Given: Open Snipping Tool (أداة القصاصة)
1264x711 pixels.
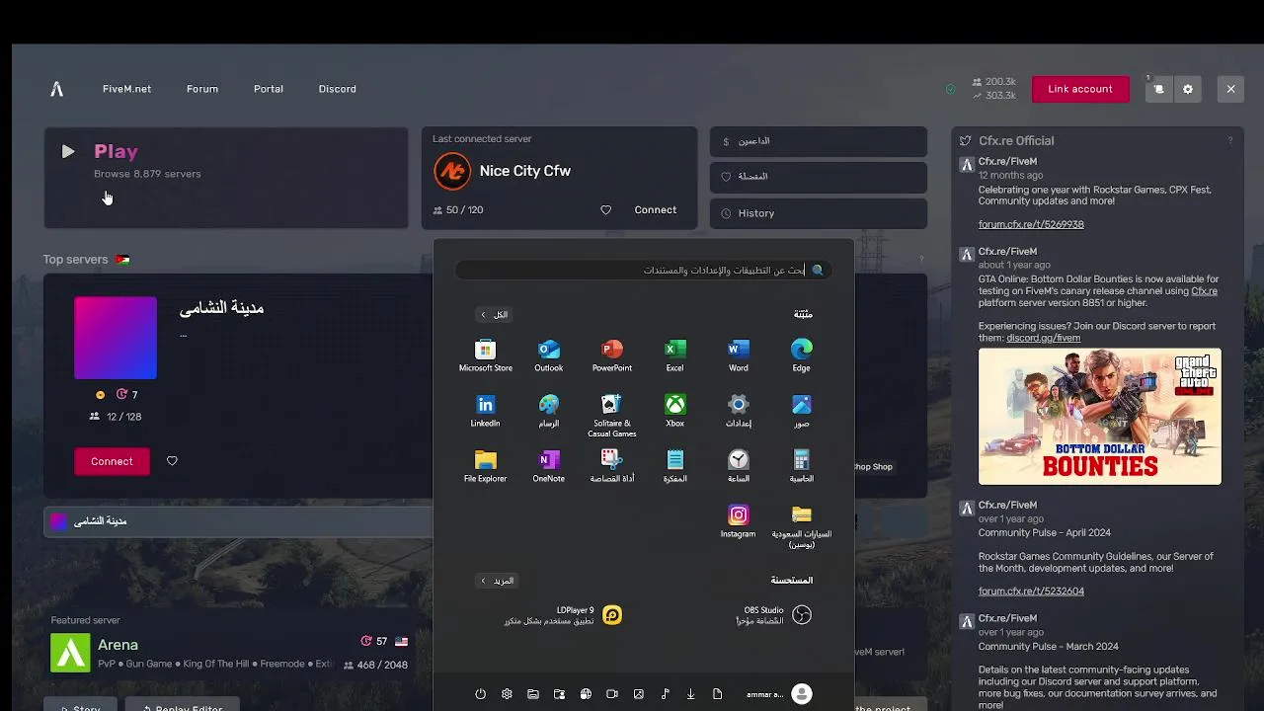Looking at the screenshot, I should (x=612, y=466).
